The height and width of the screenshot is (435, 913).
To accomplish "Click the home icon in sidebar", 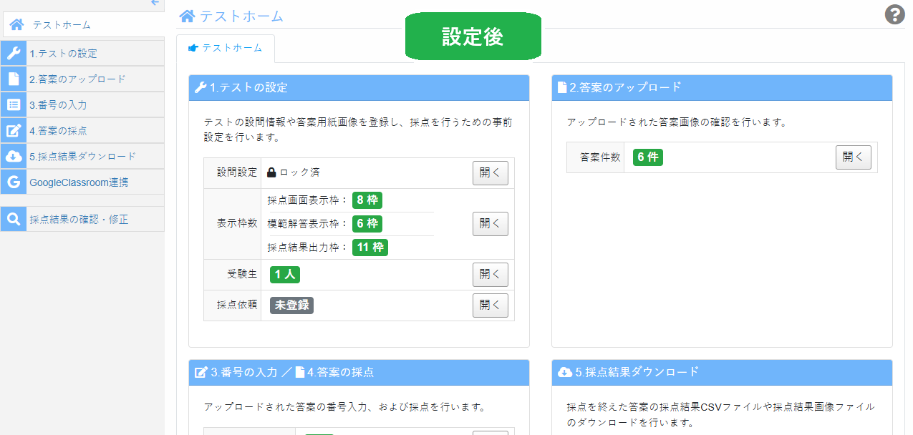I will point(16,24).
